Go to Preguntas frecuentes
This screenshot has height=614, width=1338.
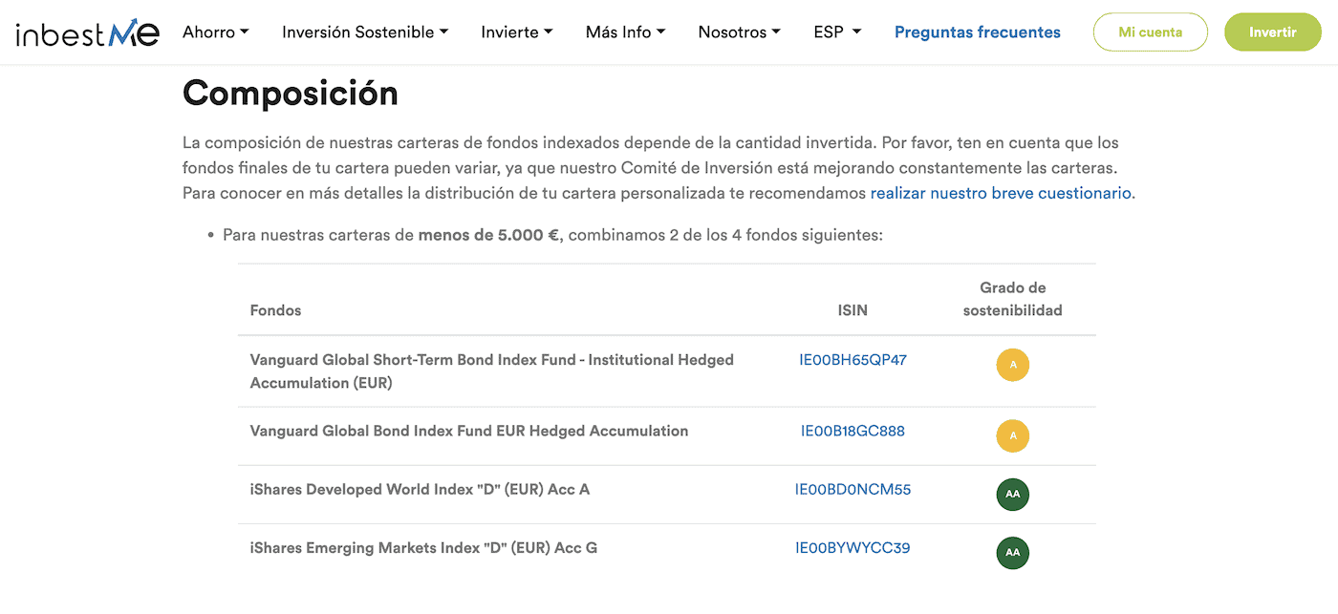coord(978,32)
